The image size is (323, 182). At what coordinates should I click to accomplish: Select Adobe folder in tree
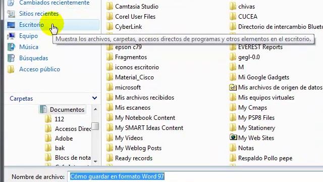click(64, 139)
